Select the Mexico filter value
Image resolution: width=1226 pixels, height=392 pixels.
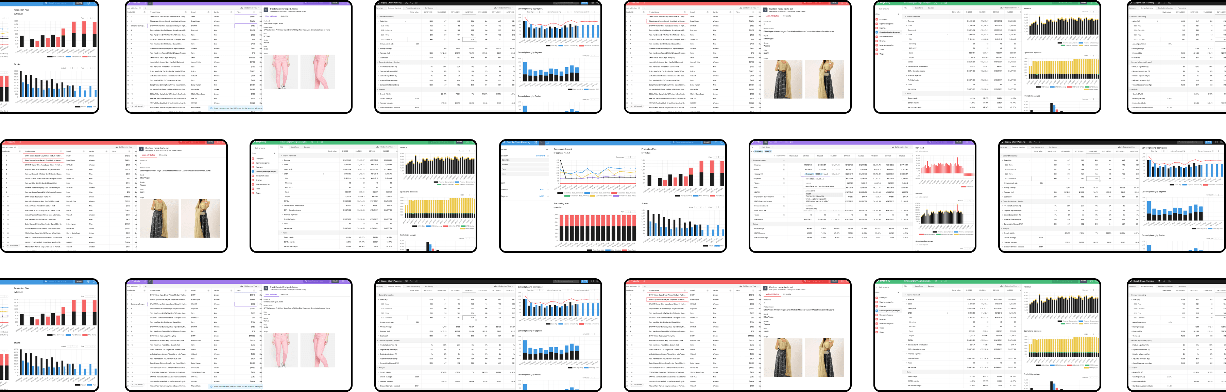525,165
